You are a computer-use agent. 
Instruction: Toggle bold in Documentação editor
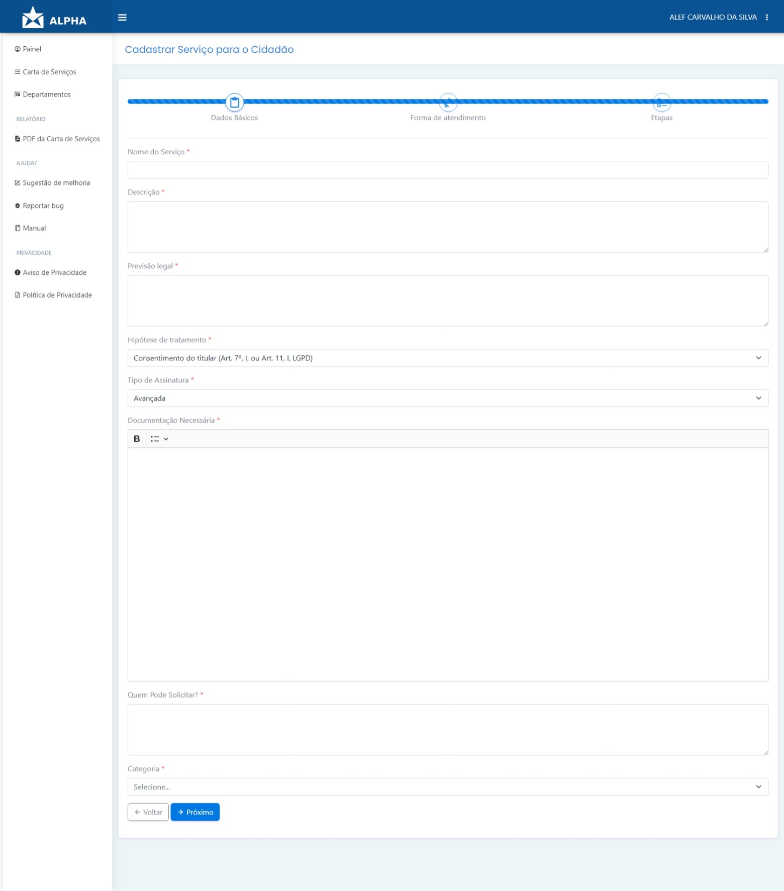[x=137, y=439]
